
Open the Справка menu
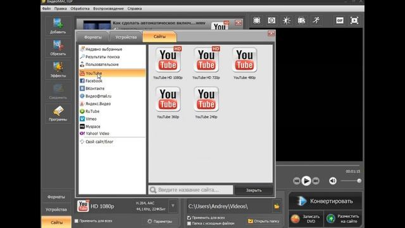click(x=135, y=8)
